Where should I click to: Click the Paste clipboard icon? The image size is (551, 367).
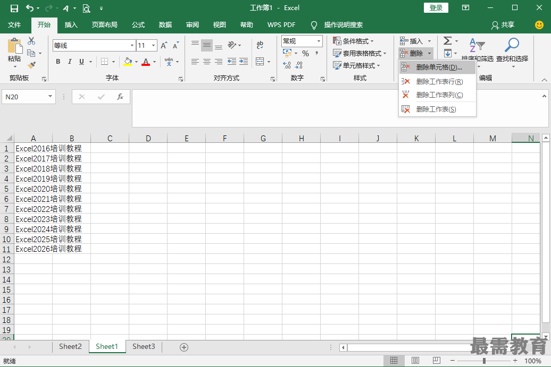14,46
